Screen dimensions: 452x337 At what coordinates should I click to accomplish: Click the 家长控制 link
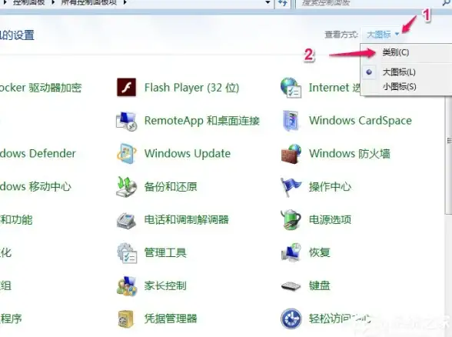(165, 285)
